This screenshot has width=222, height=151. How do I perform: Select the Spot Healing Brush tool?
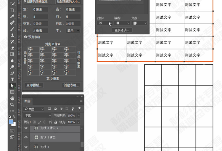tap(12, 23)
